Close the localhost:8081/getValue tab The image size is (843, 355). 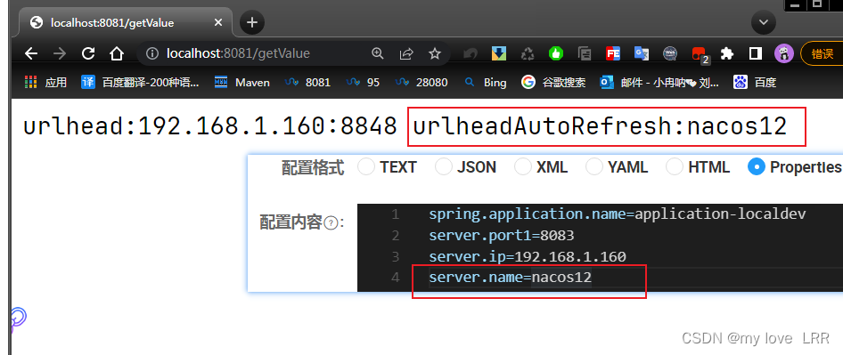pos(217,22)
